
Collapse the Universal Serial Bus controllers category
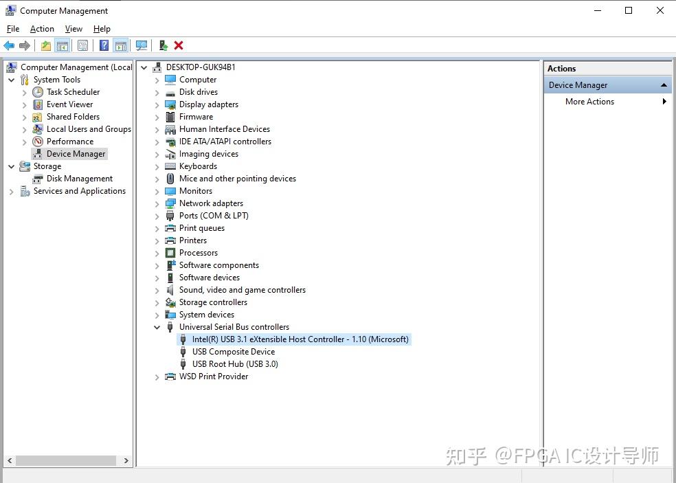157,326
